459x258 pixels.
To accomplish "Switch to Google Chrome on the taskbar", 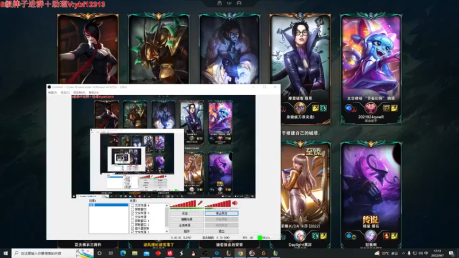I will click(240, 253).
